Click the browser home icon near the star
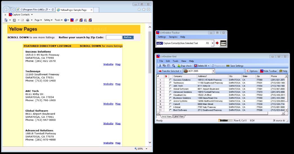This screenshot has height=154, width=294. coord(139,9)
